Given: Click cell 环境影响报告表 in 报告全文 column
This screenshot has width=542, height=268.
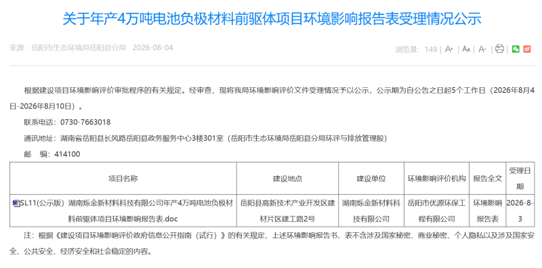Looking at the screenshot, I should tap(487, 210).
